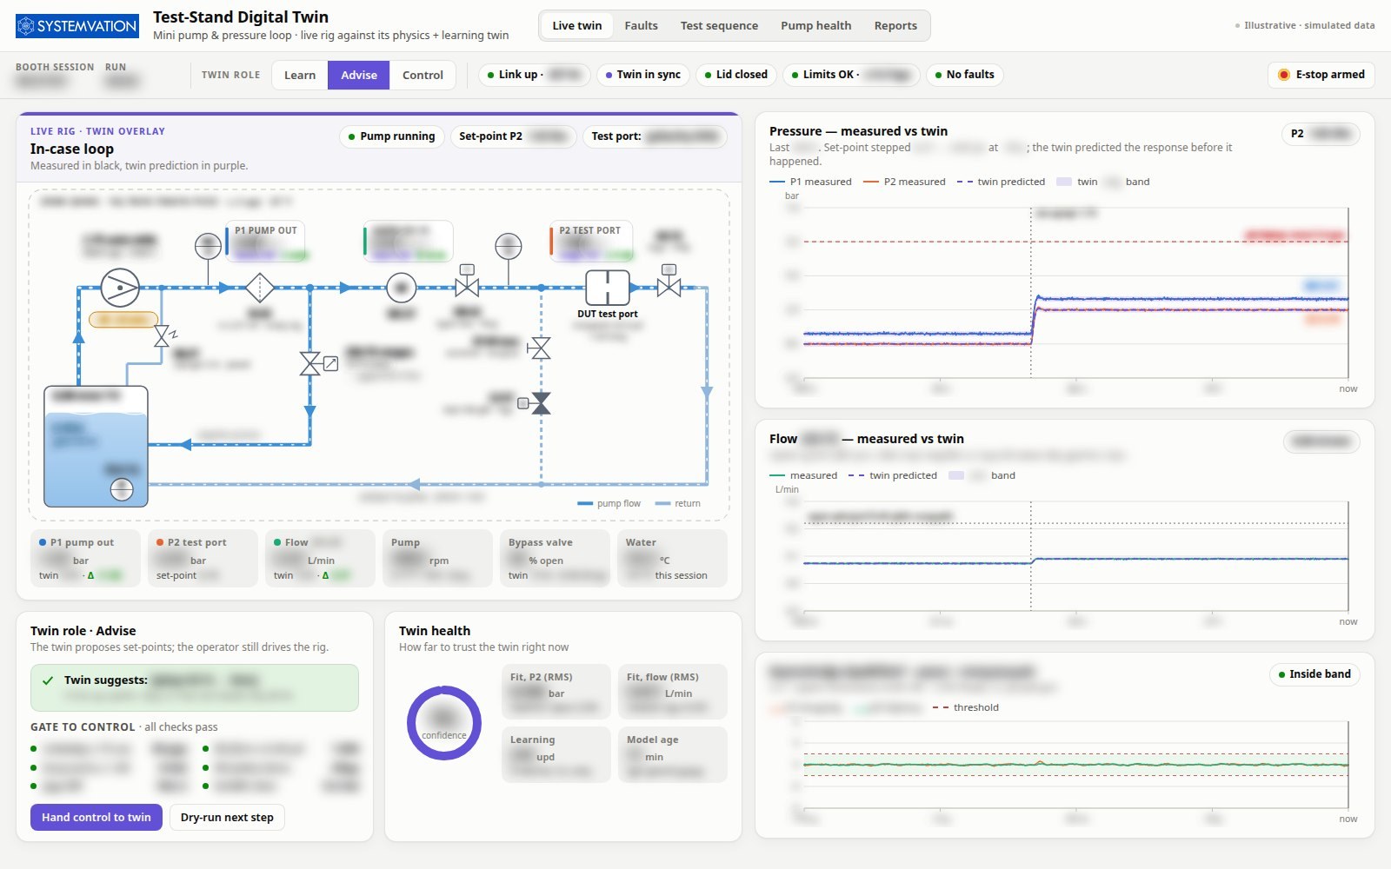Set twin role to Advise
This screenshot has width=1391, height=869.
coord(359,75)
